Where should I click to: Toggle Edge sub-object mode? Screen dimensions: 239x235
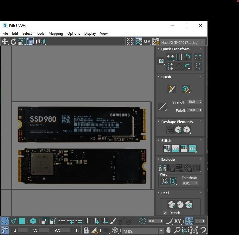pyautogui.click(x=13, y=221)
